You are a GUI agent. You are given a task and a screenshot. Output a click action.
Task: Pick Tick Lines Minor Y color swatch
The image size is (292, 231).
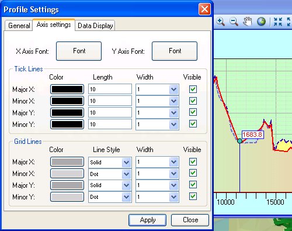(67, 125)
